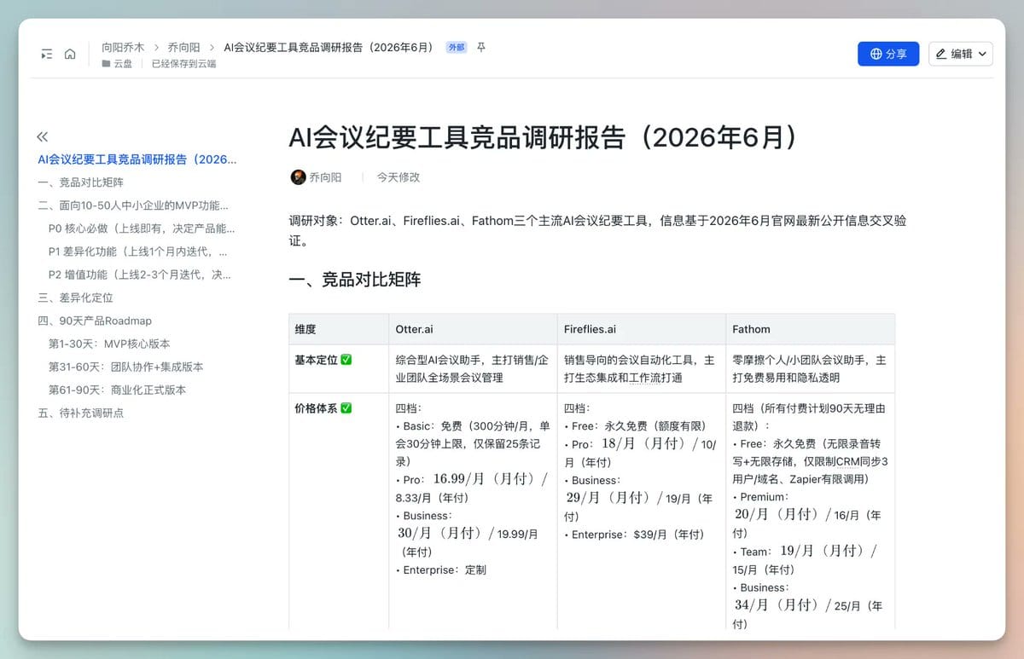The image size is (1024, 659).
Task: Click the Otter.ai Enterprise：定制 line
Action: tap(441, 569)
